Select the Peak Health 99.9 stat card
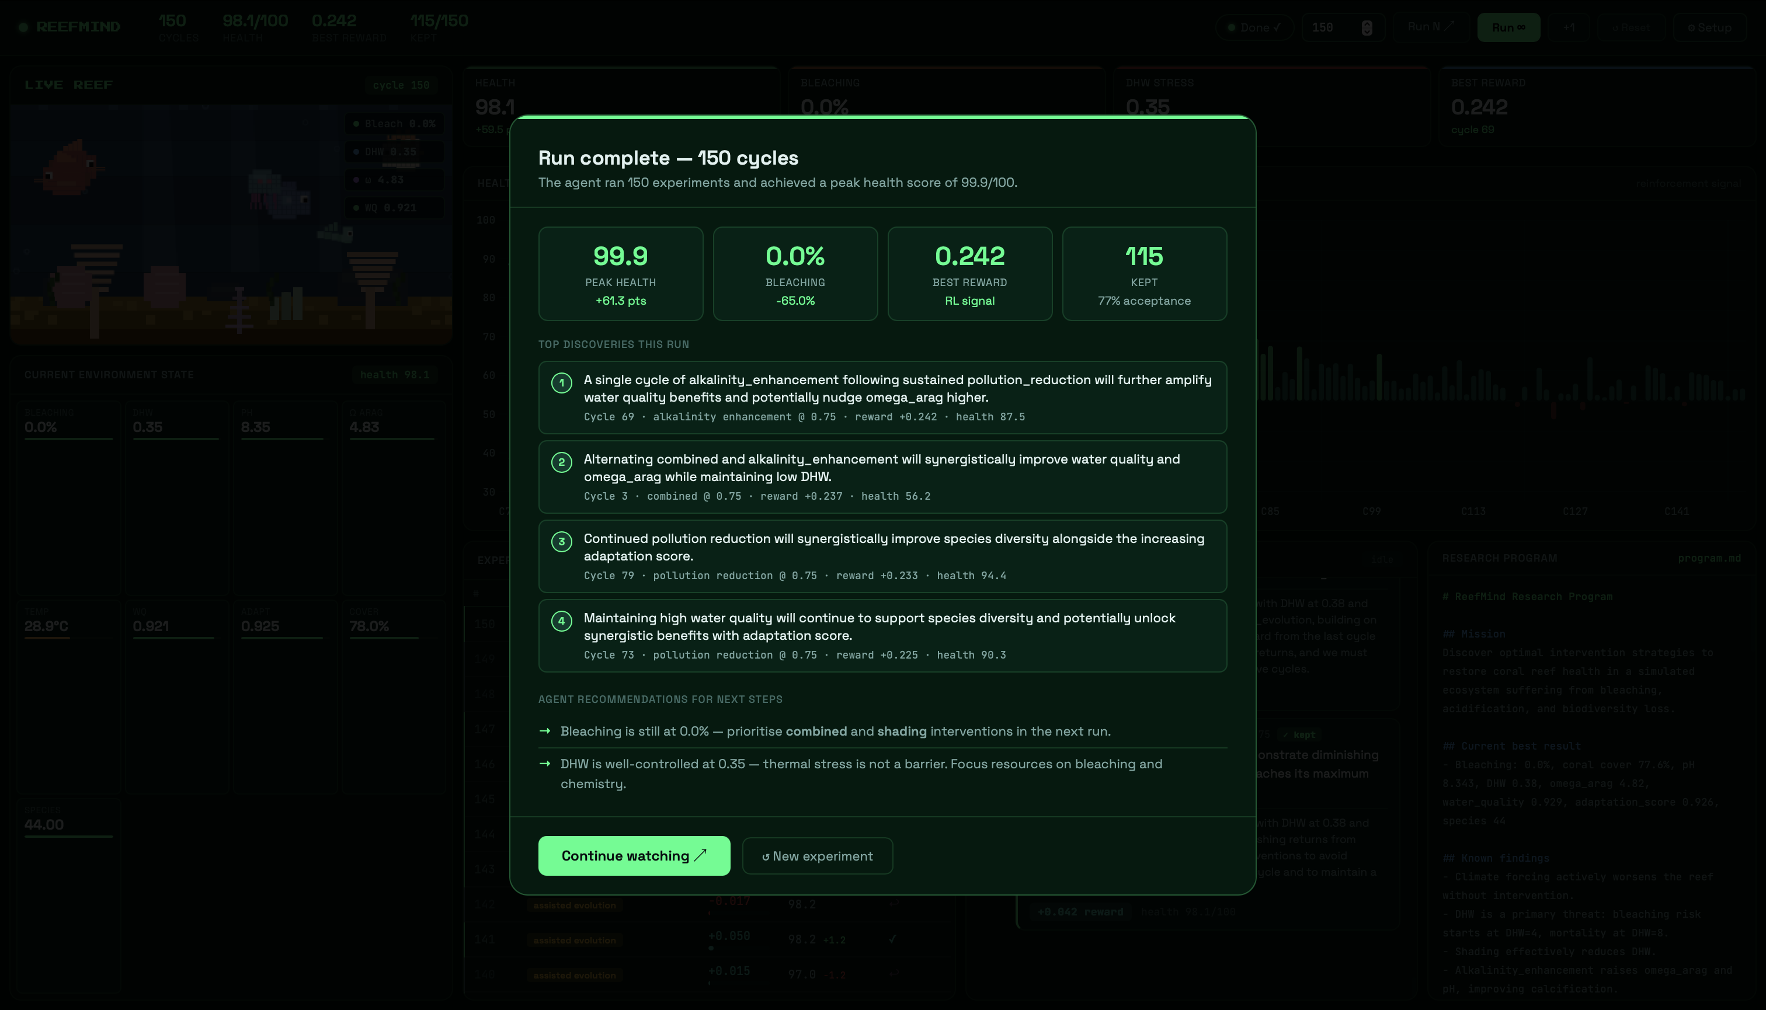 [x=620, y=273]
